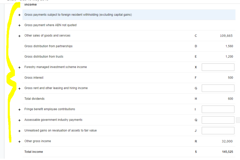The height and width of the screenshot is (160, 240).
Task: Select the Other gross income value 32,000
Action: click(x=227, y=141)
